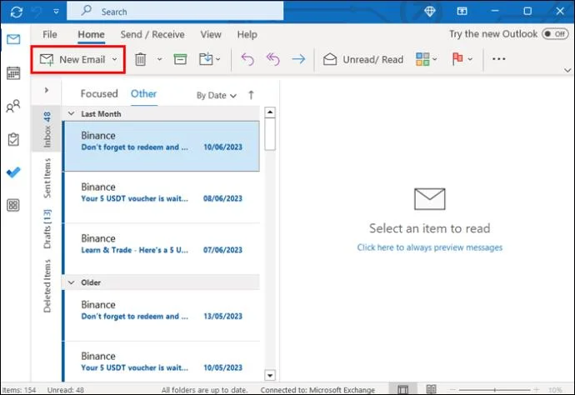
Task: Select the Home ribbon tab
Action: click(x=92, y=34)
